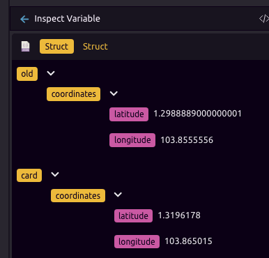Select the old key label
269x258 pixels.
(27, 74)
